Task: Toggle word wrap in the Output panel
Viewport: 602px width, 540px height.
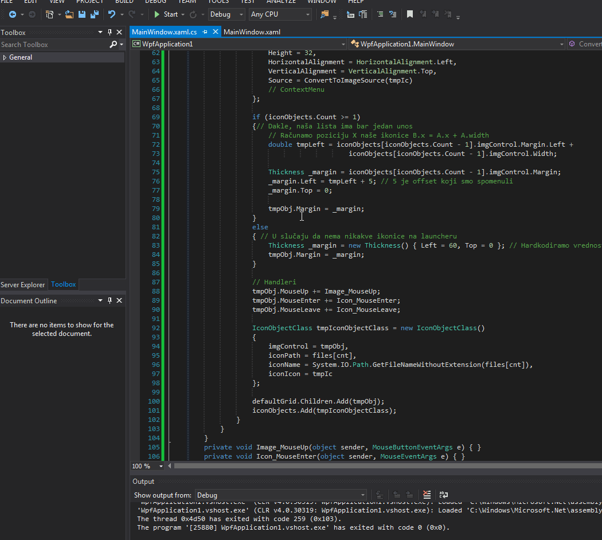Action: [x=443, y=495]
